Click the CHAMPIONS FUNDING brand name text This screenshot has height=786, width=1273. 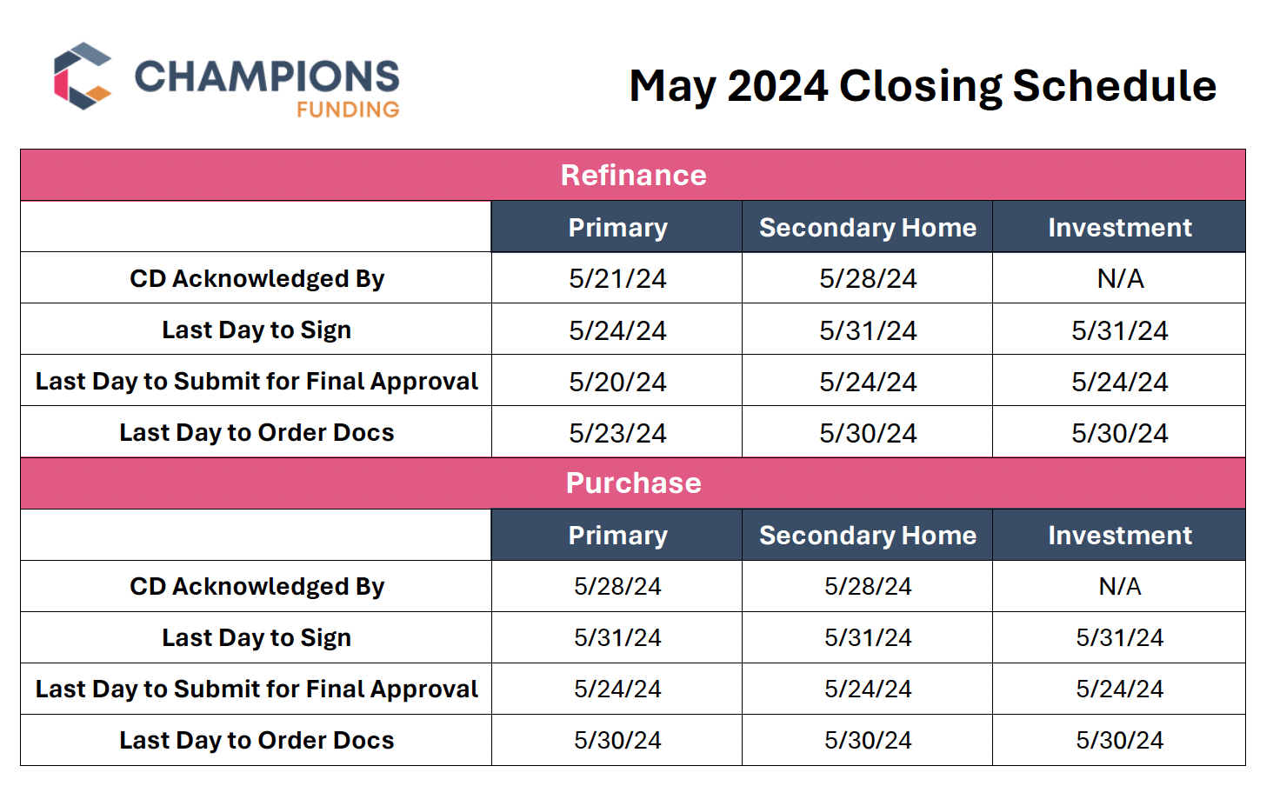267,85
